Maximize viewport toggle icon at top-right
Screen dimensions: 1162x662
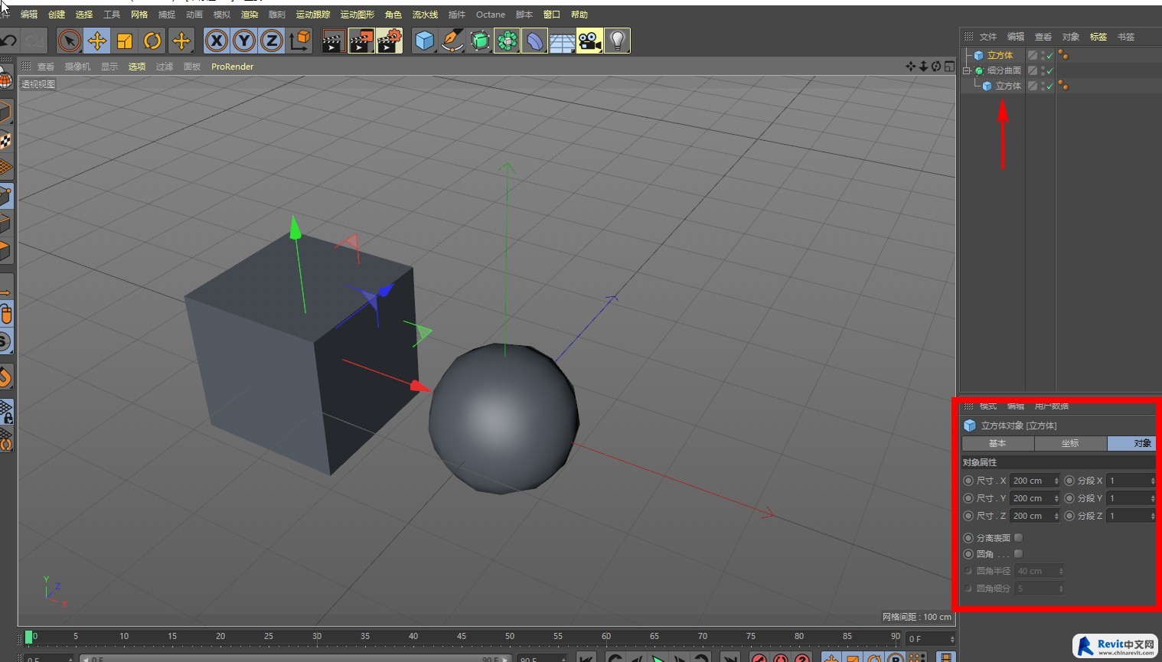(949, 67)
